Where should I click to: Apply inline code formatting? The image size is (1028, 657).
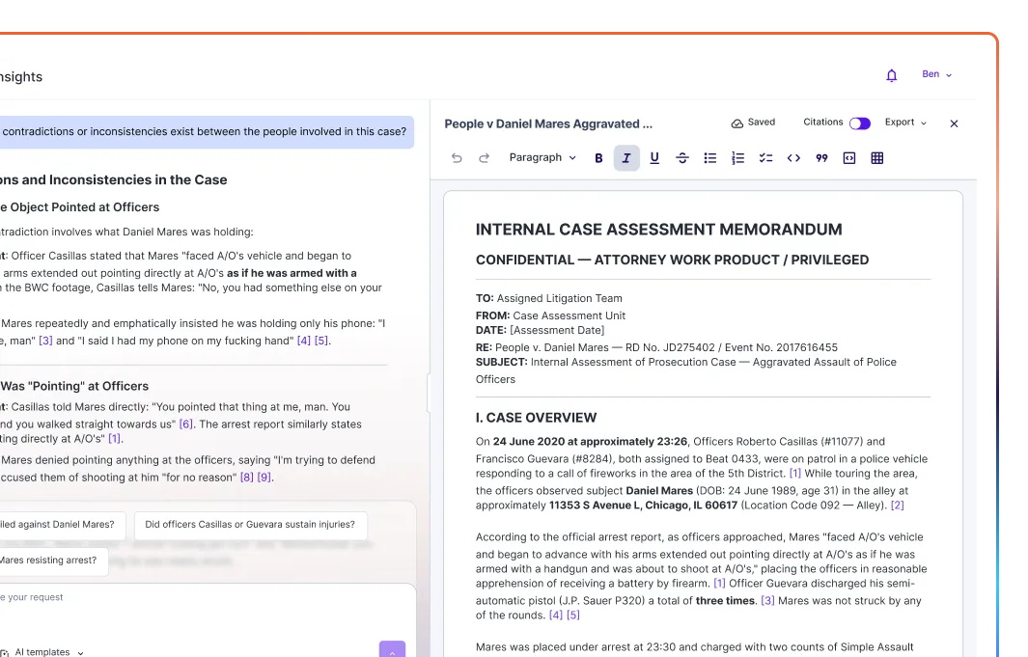793,158
